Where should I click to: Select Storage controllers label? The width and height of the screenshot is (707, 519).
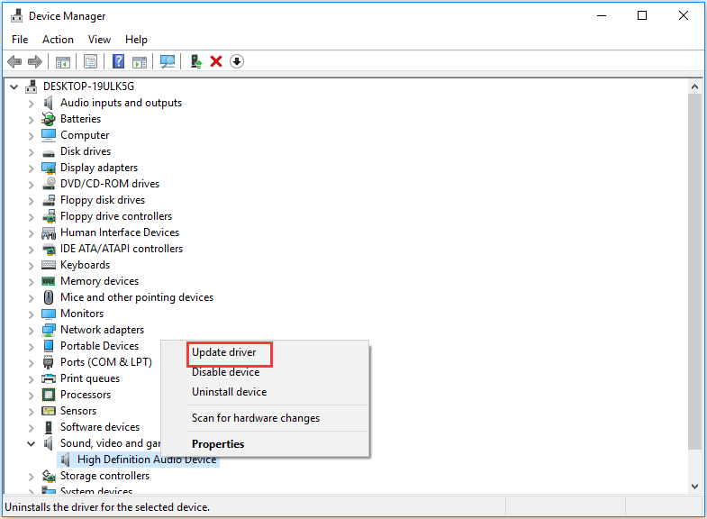(104, 476)
